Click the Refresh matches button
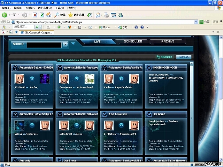223x167 pixels. coord(184,57)
